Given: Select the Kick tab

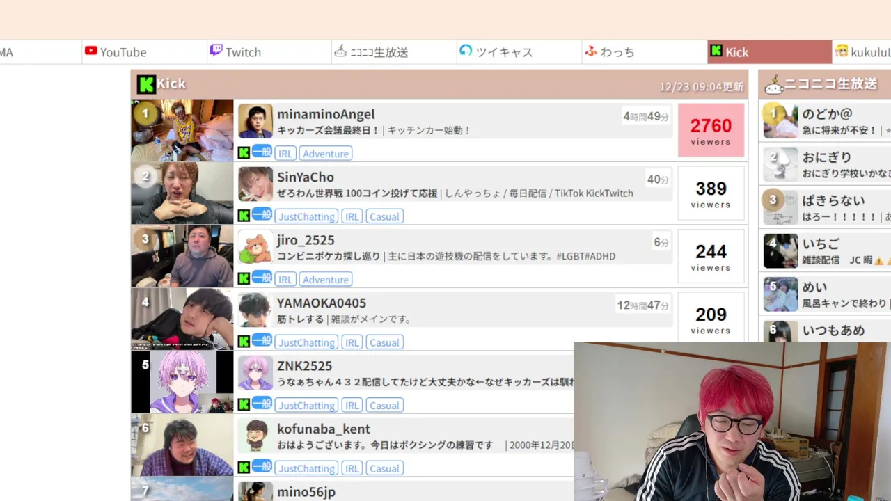Looking at the screenshot, I should click(769, 52).
